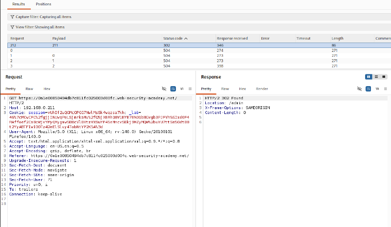
Task: Click the Referer request header line
Action: [x=99, y=156]
